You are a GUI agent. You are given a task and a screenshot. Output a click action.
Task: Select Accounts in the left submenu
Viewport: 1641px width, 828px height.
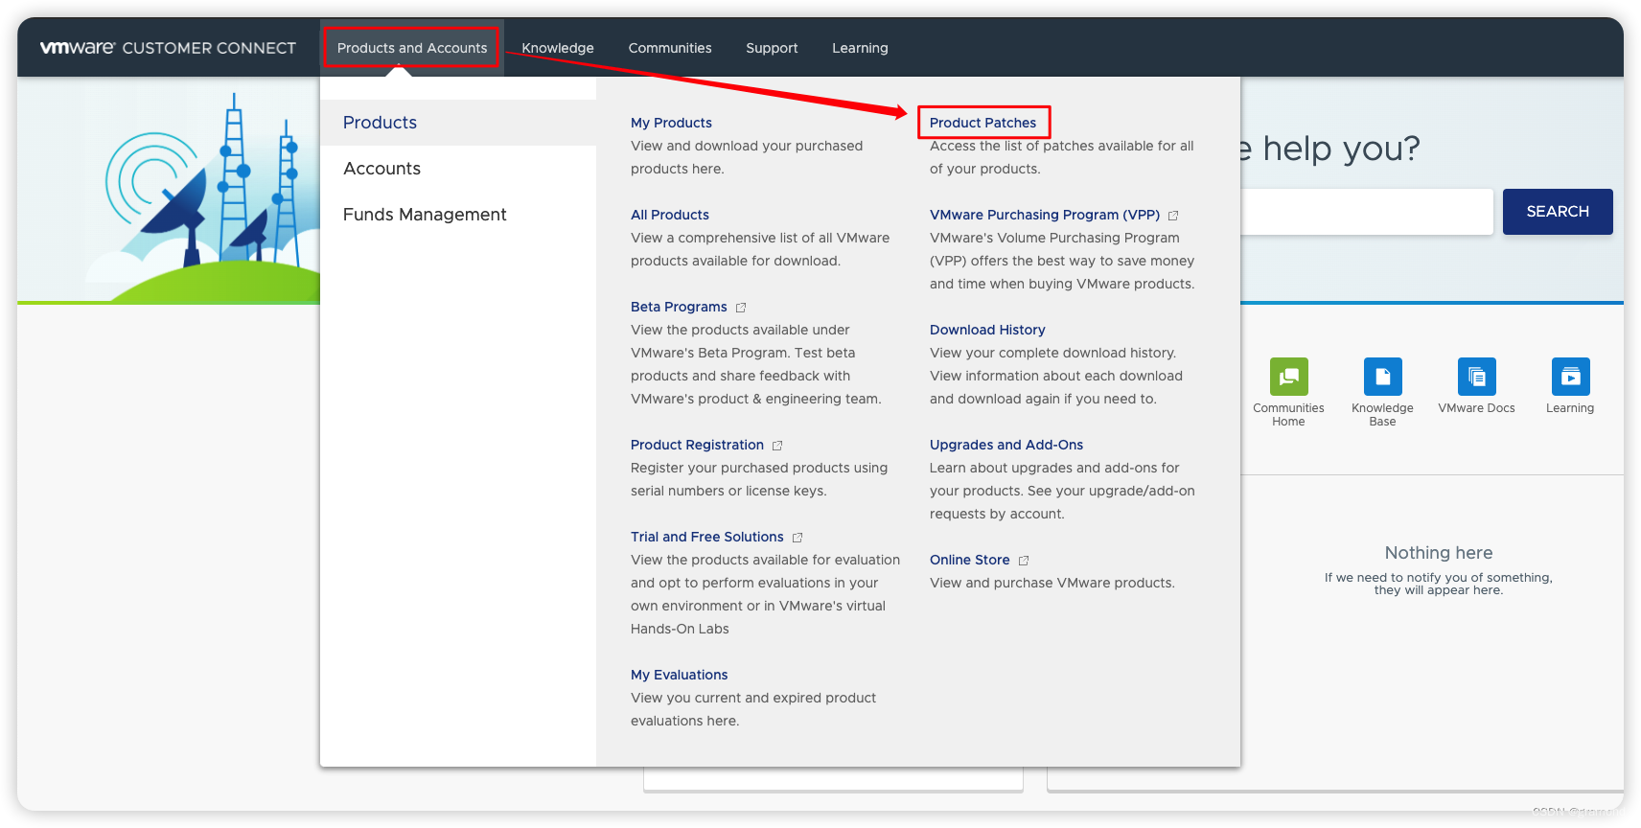pyautogui.click(x=458, y=169)
